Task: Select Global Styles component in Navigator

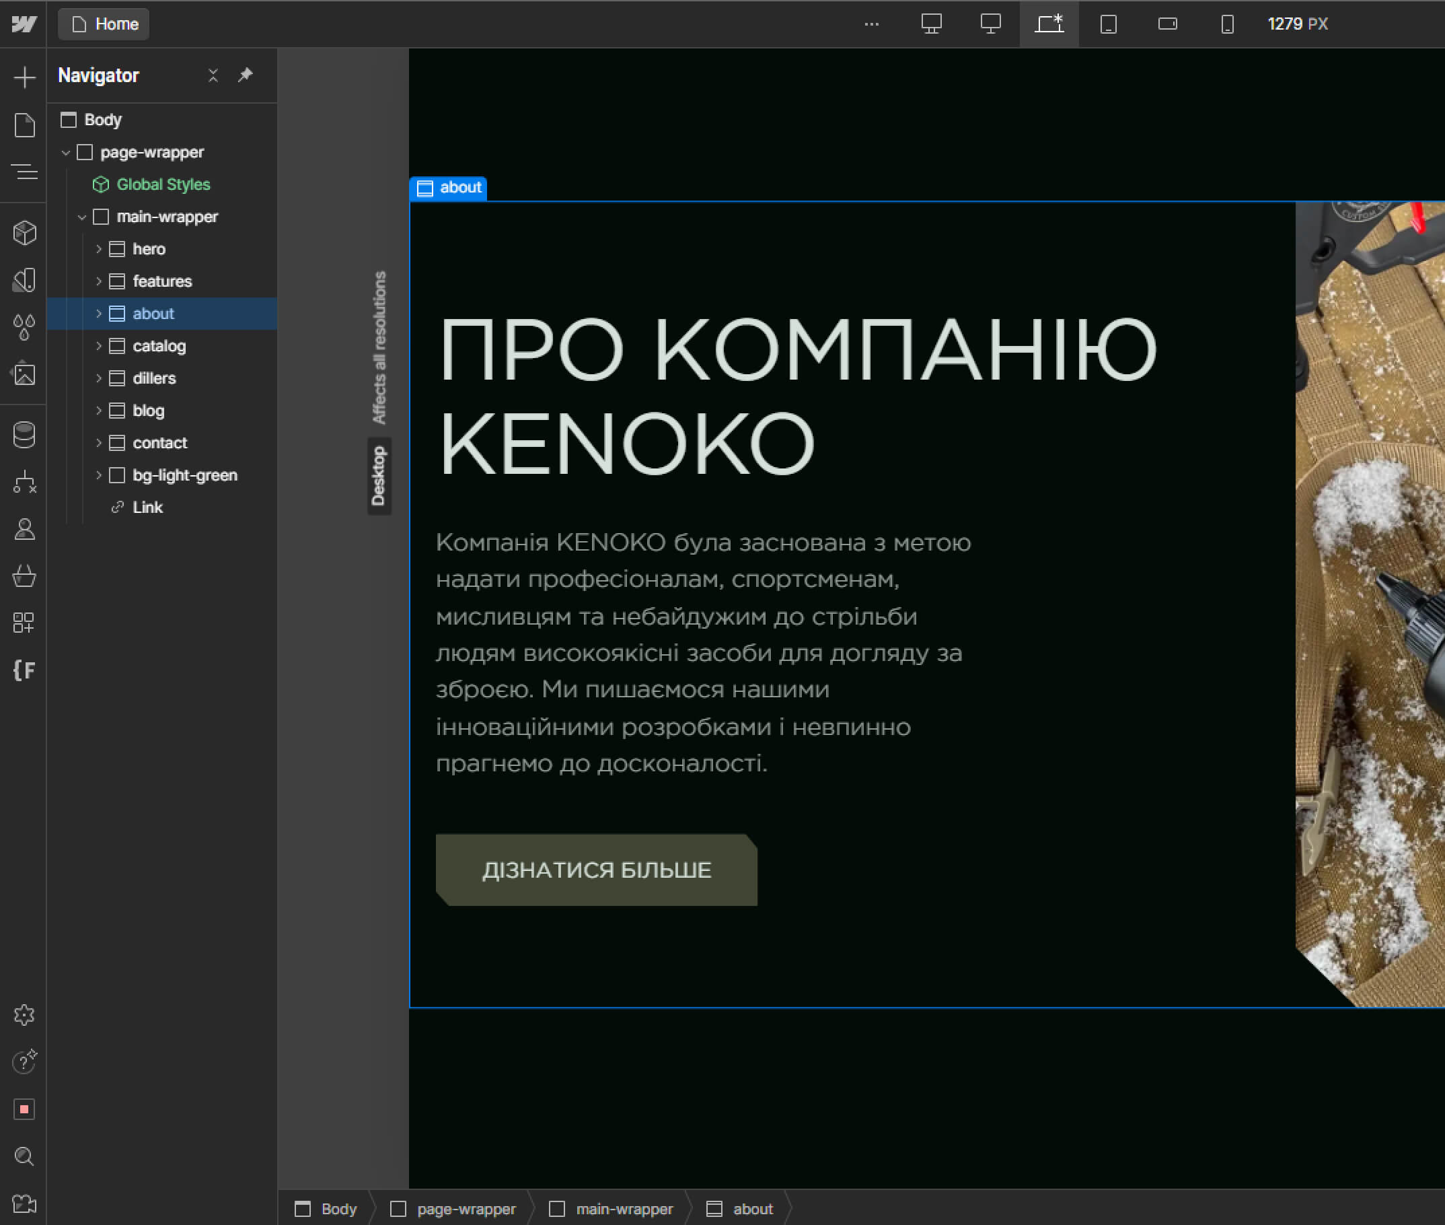Action: (x=162, y=184)
